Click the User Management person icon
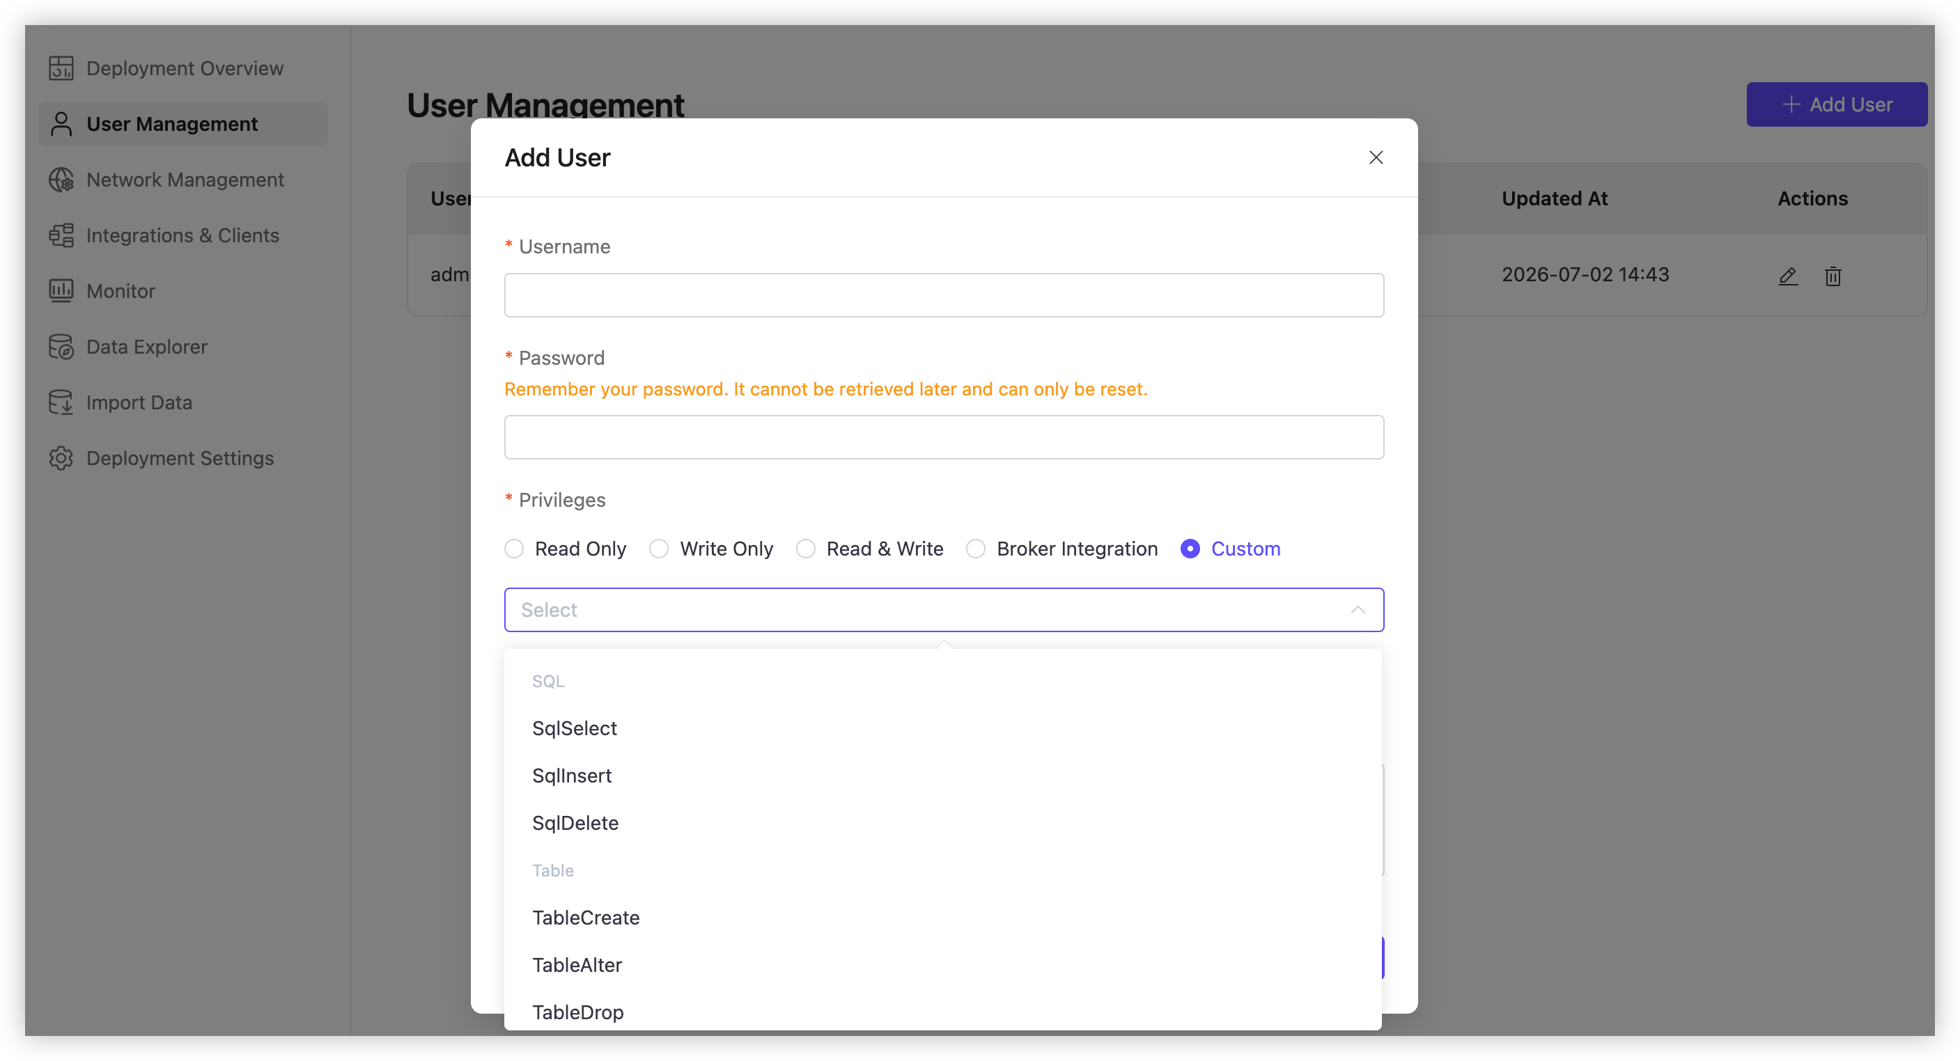Viewport: 1960px width, 1061px height. (x=61, y=124)
